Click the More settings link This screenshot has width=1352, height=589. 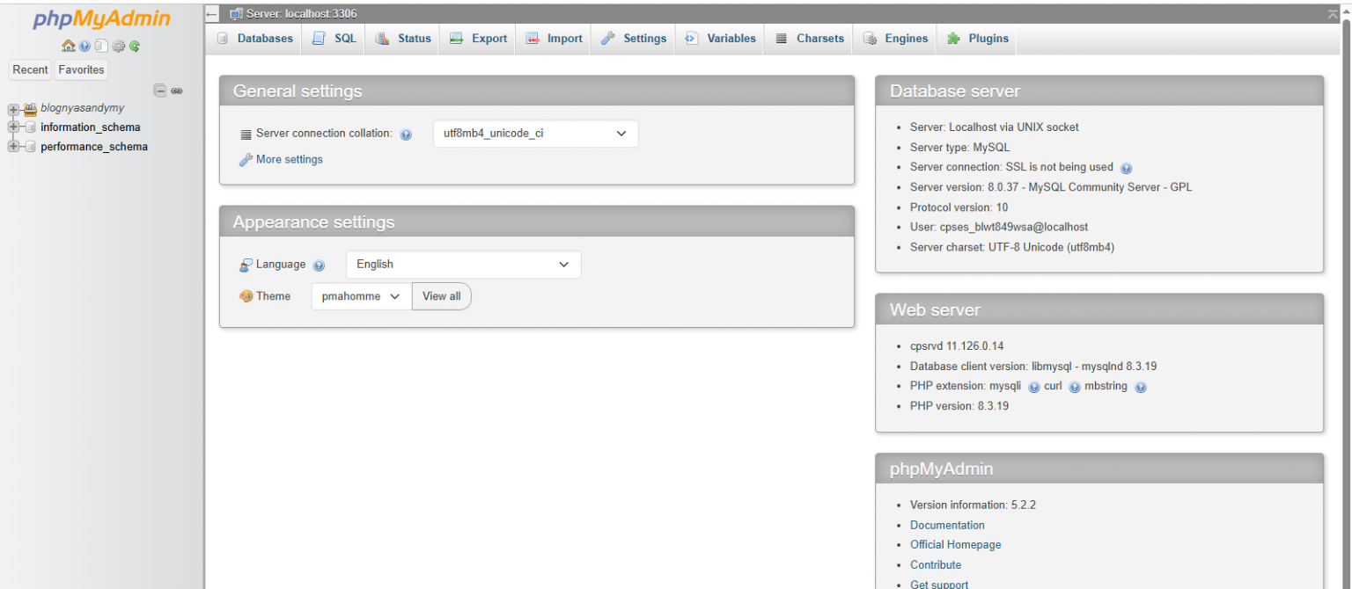point(289,159)
